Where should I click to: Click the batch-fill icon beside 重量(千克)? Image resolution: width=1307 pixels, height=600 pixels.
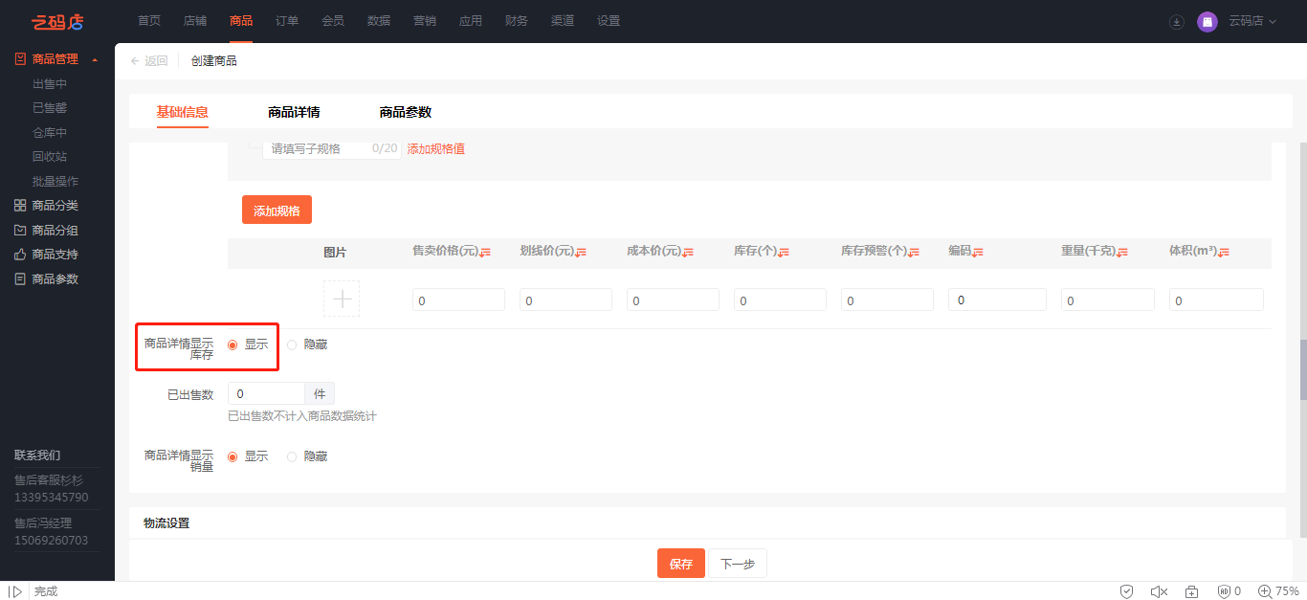coord(1122,253)
